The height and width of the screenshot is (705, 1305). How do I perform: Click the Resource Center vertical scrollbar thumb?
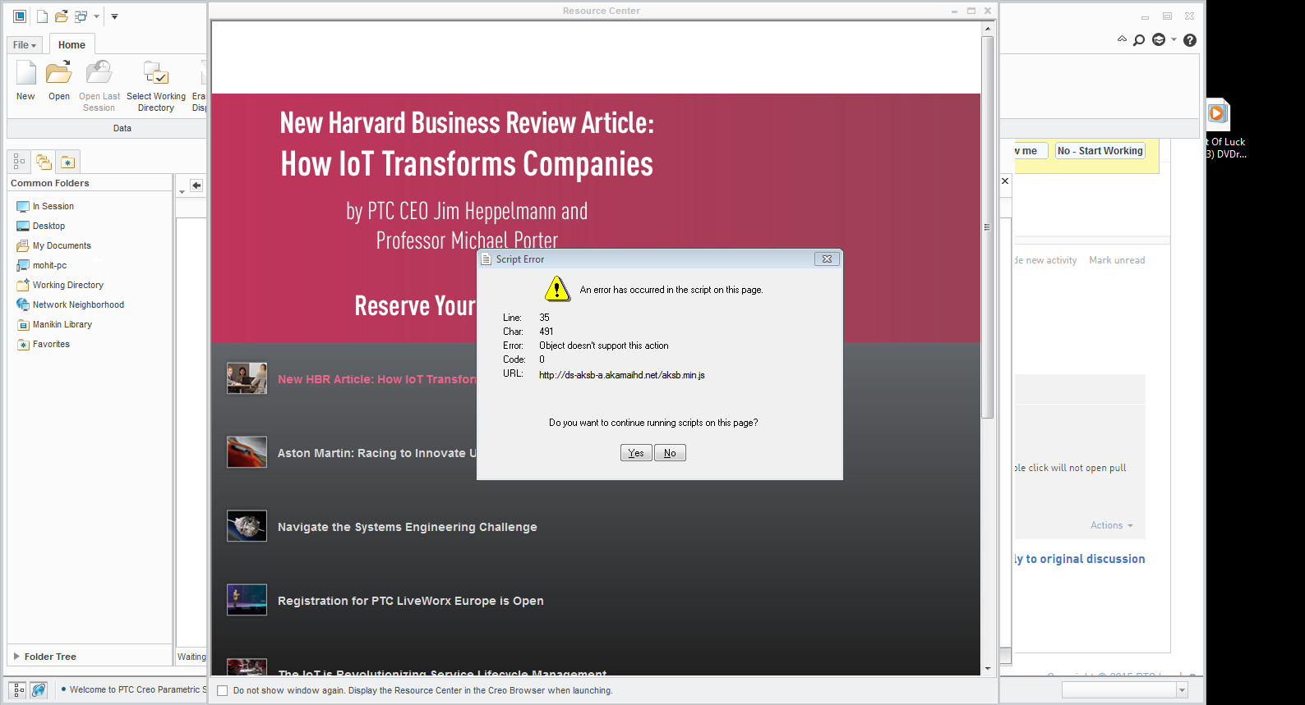coord(987,227)
